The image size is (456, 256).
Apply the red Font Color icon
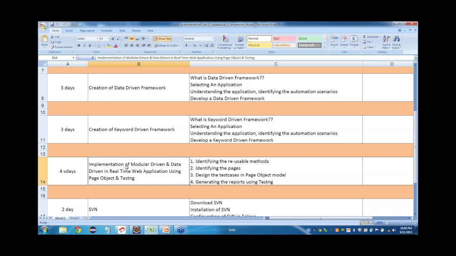115,46
